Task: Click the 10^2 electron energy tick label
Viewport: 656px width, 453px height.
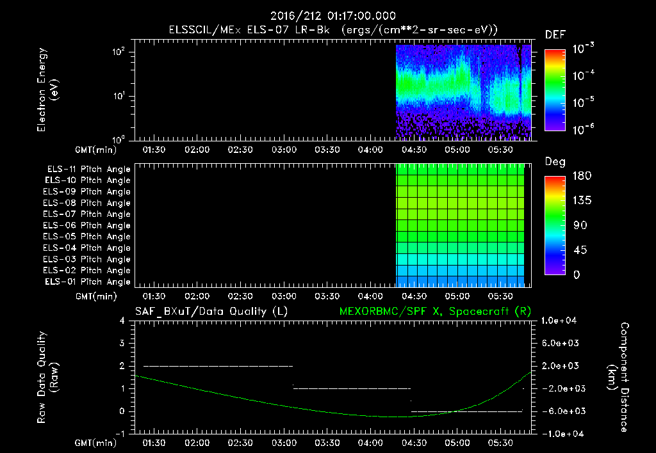Action: 119,52
